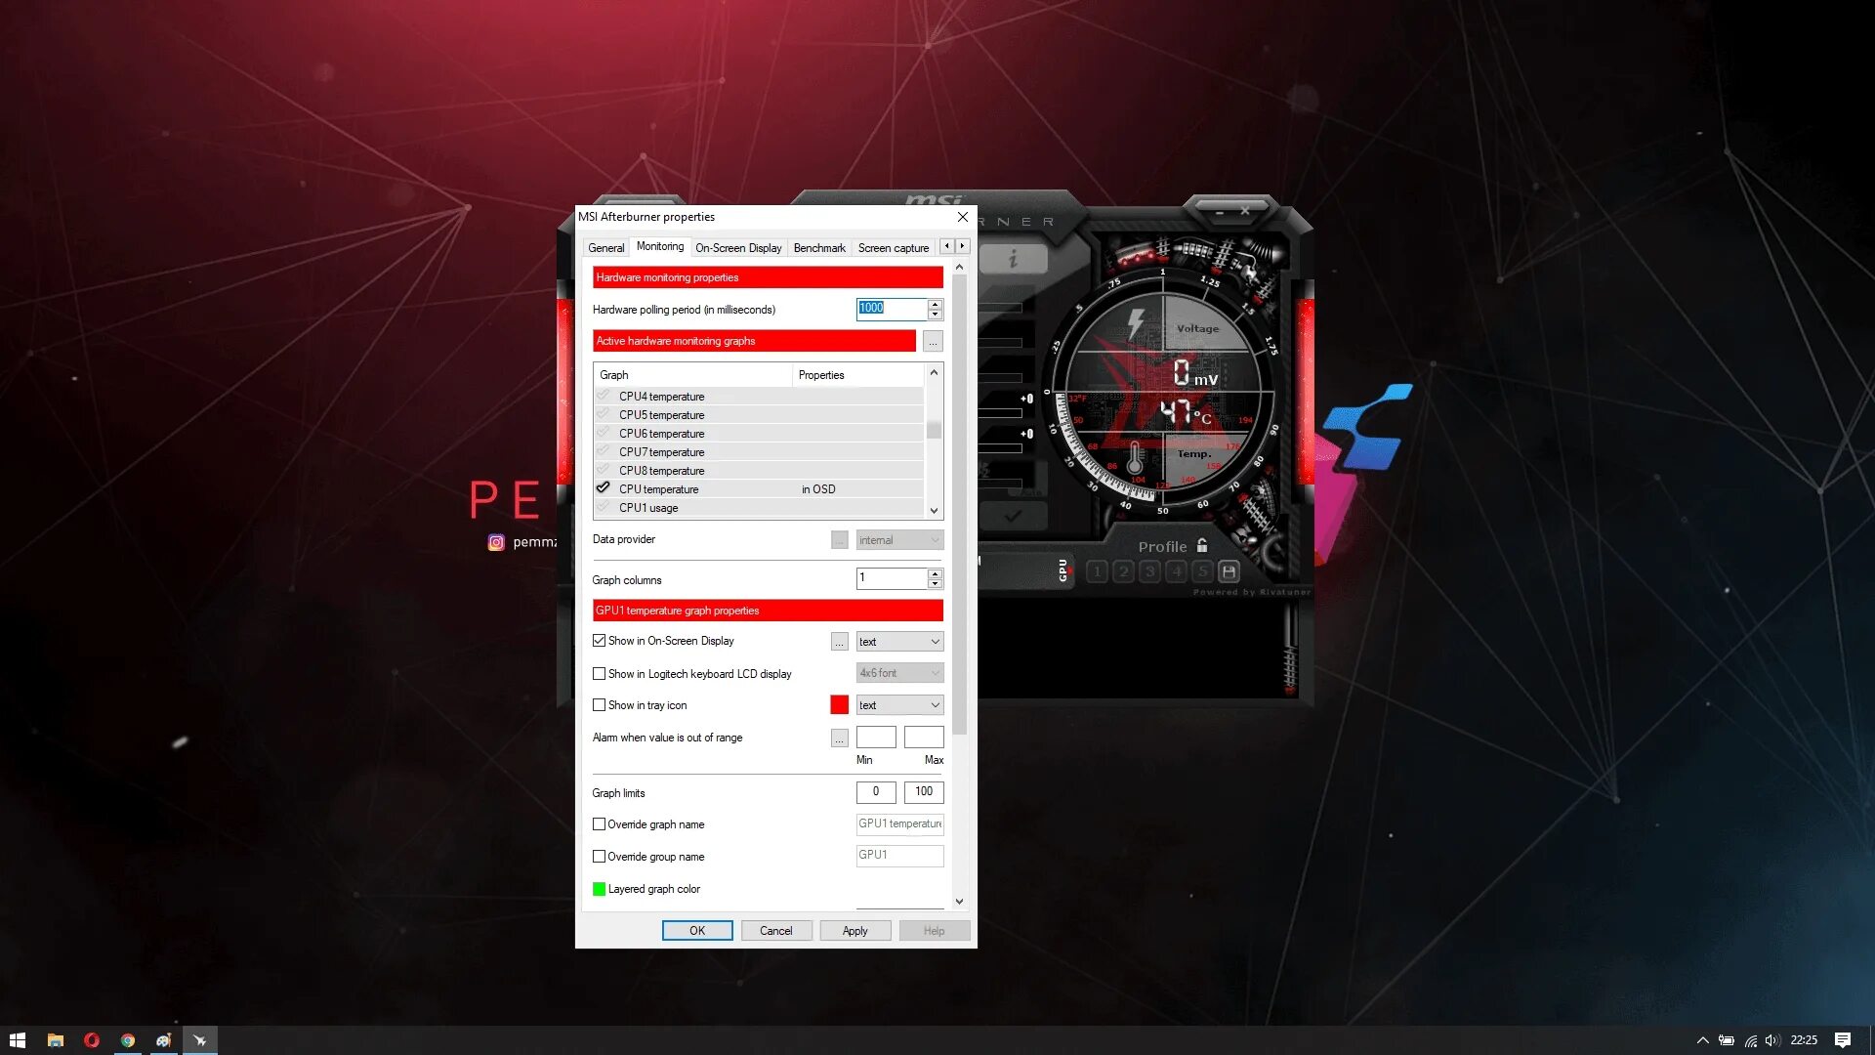Click the apply checkmark button in Afterburner

point(1013,516)
